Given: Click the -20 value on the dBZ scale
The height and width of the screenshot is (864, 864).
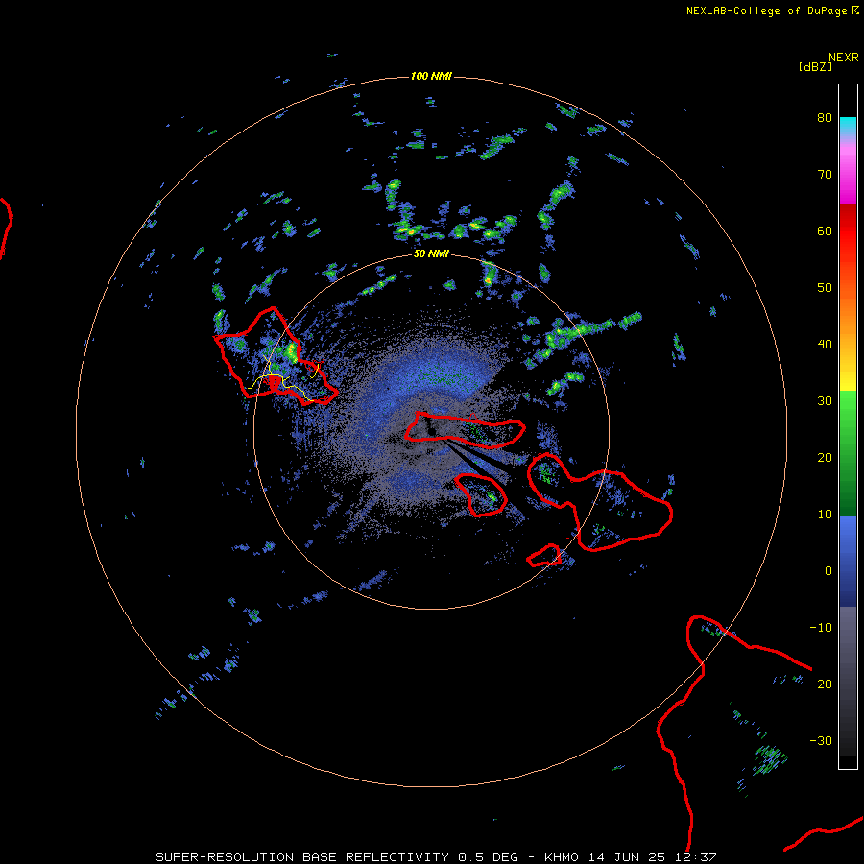Looking at the screenshot, I should [821, 684].
